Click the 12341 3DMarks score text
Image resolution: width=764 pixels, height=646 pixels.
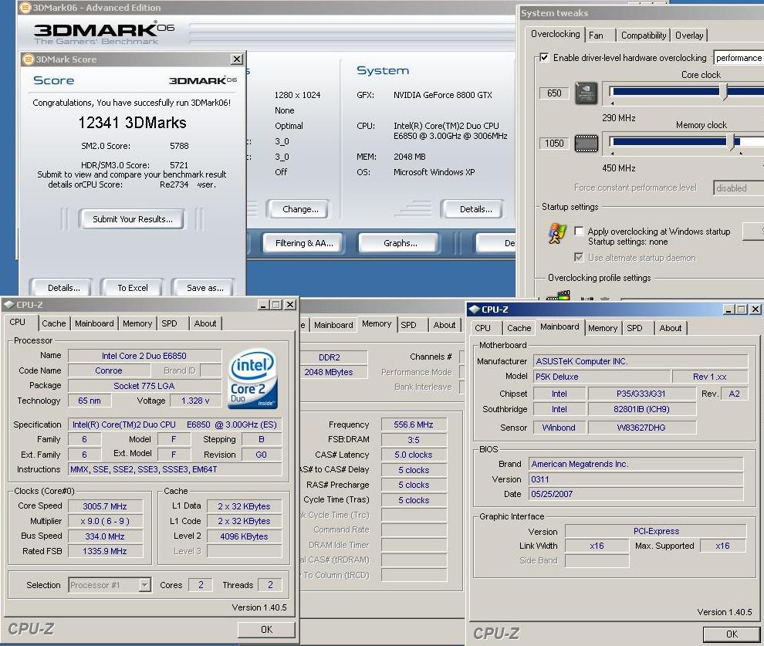[x=133, y=122]
